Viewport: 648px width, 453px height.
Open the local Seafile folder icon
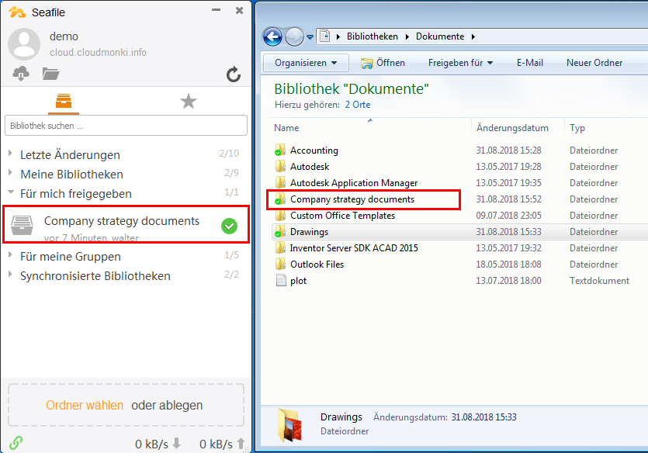(x=51, y=74)
